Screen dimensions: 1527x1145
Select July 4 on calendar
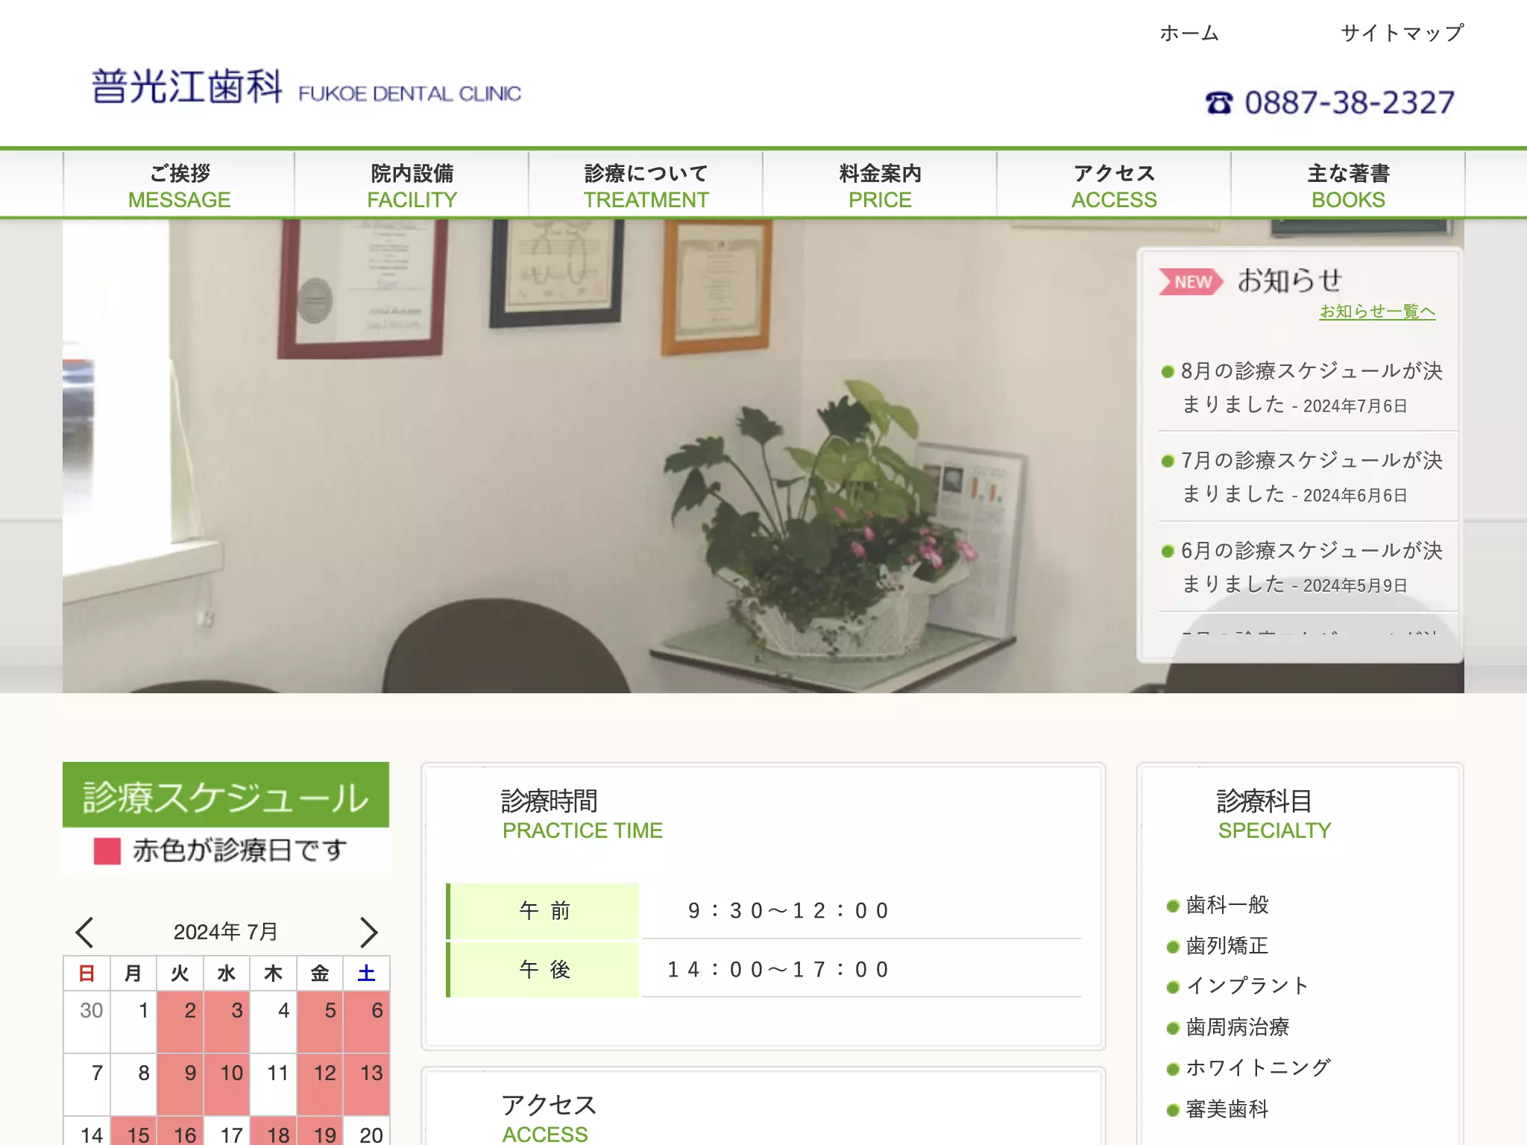pos(273,1021)
